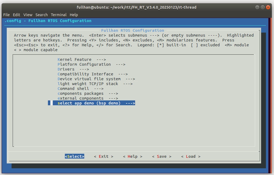Open the Kernel Feature submenu
The image size is (274, 175).
coord(82,59)
